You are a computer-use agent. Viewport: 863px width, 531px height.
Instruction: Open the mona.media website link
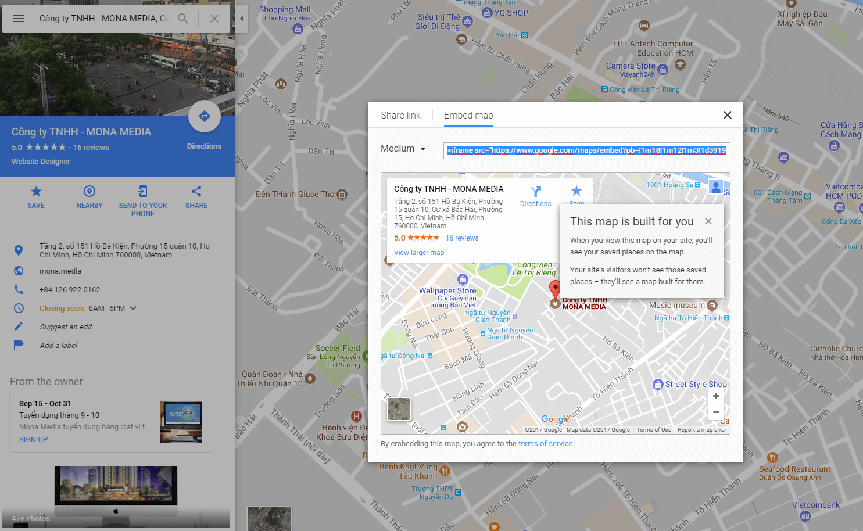click(x=60, y=271)
